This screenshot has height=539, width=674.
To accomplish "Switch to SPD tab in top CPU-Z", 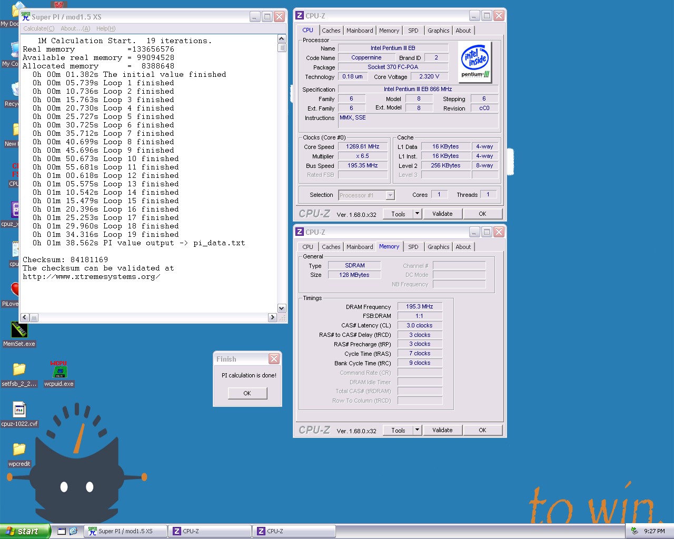I will coord(413,31).
